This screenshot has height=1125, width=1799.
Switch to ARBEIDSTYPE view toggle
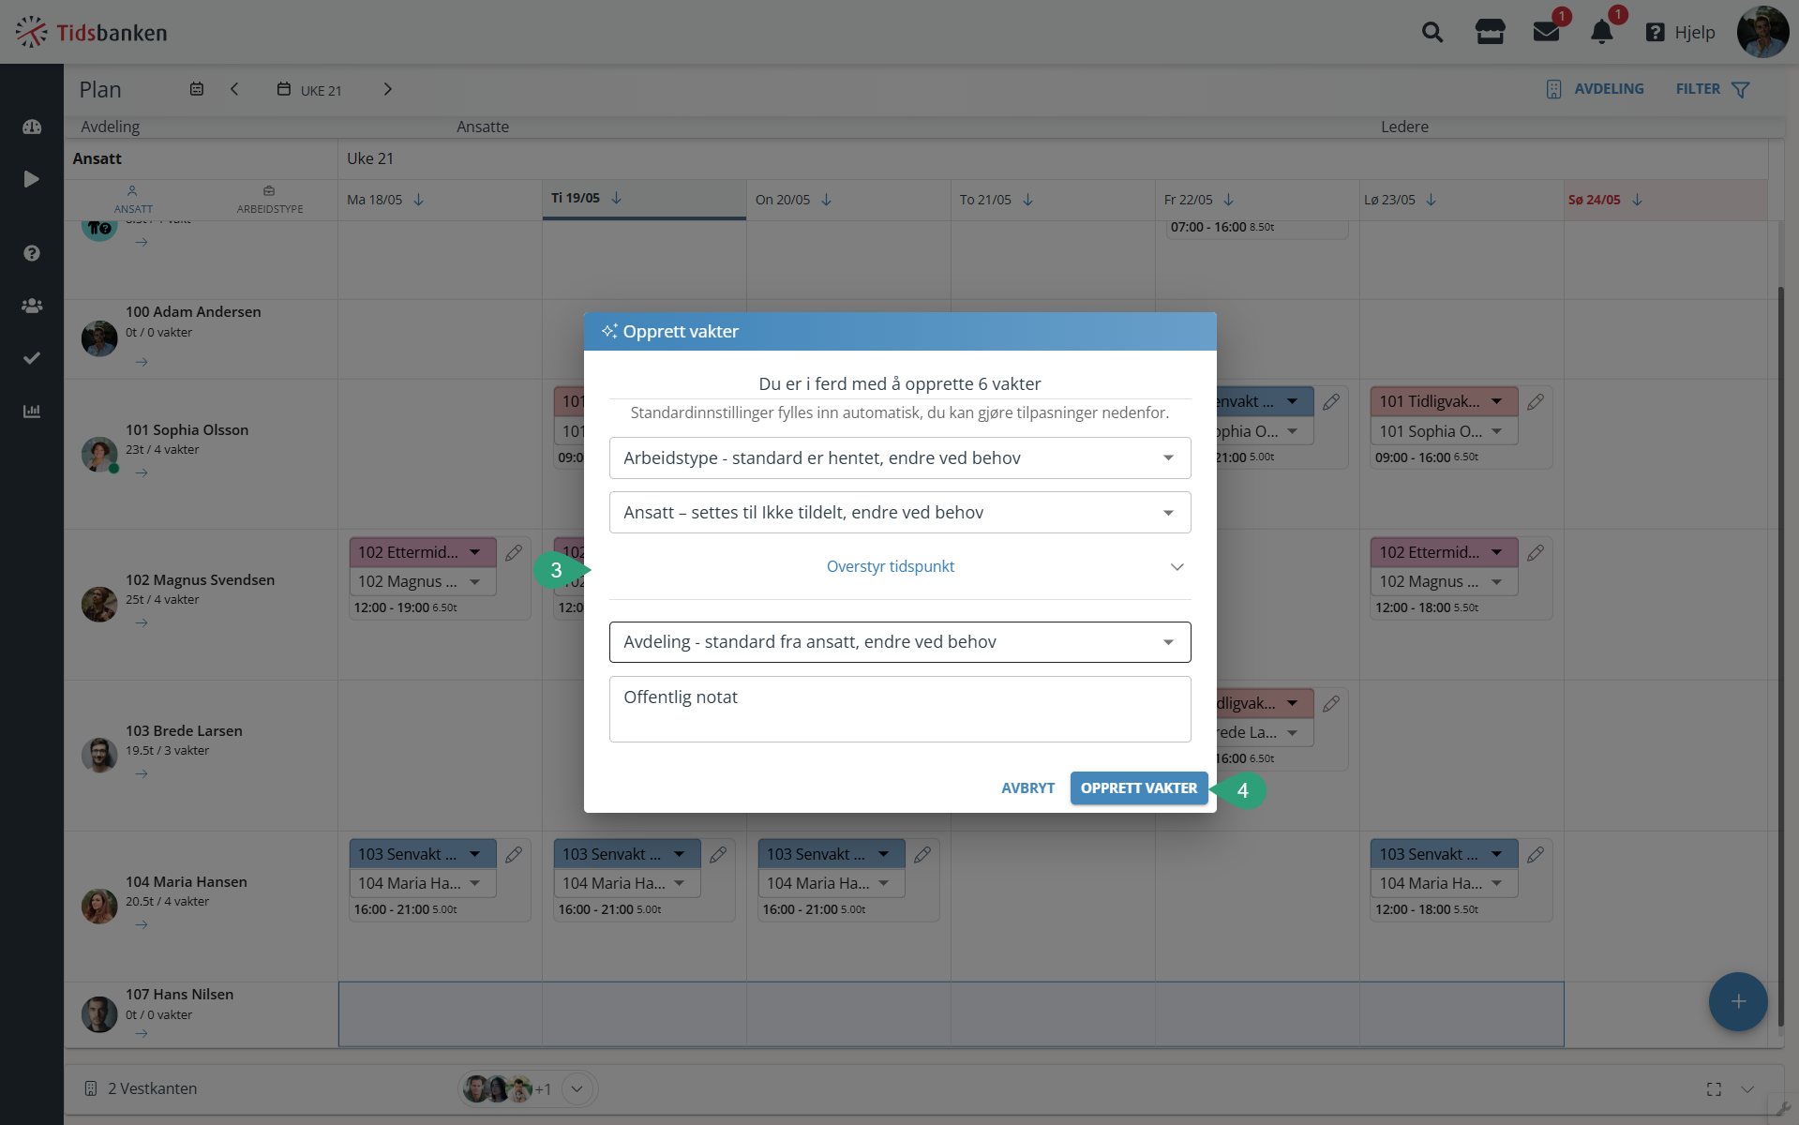[x=270, y=200]
